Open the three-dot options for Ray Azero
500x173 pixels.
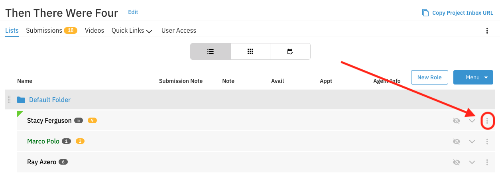[487, 162]
